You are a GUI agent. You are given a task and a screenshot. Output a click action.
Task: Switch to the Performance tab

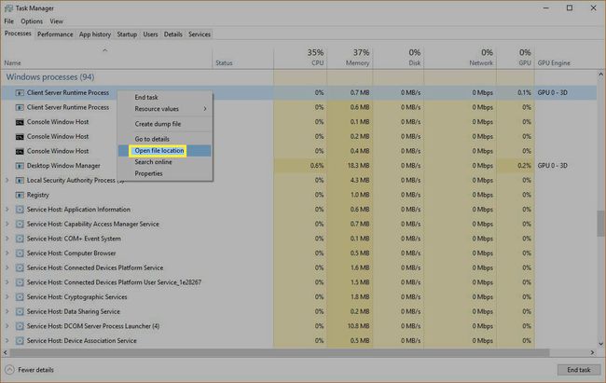(55, 34)
